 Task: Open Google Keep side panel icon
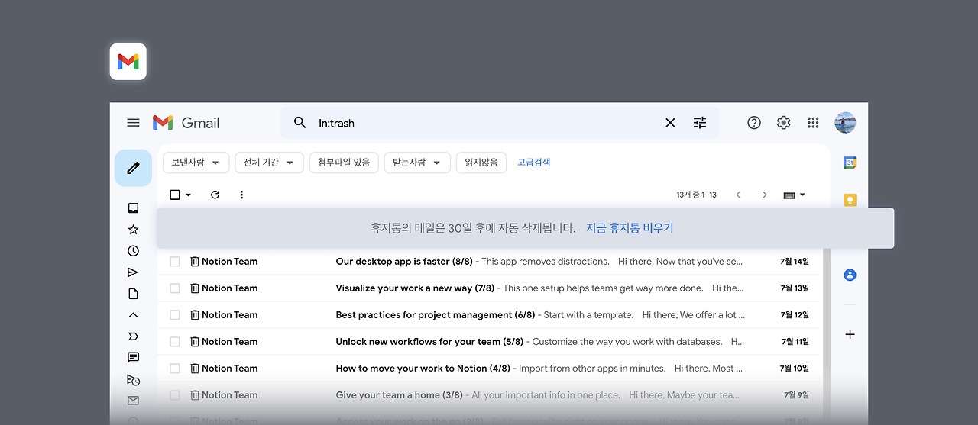(x=850, y=200)
